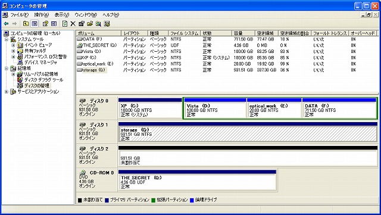Sort by the ファイル システム column header
This screenshot has height=215, width=381.
coord(184,33)
